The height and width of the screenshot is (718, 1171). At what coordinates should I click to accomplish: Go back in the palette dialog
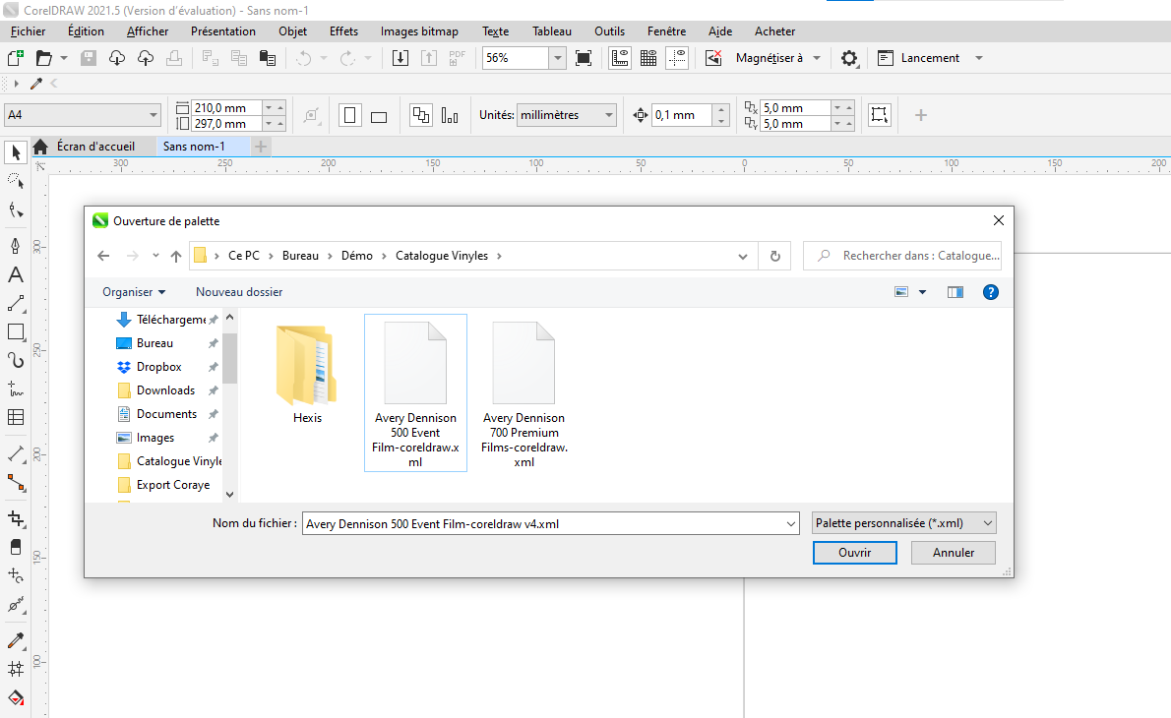coord(103,256)
